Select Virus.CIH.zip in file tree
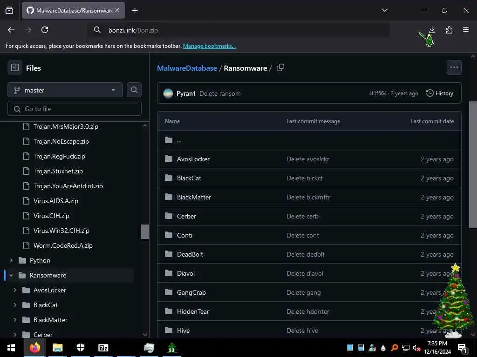The width and height of the screenshot is (477, 357). click(51, 216)
